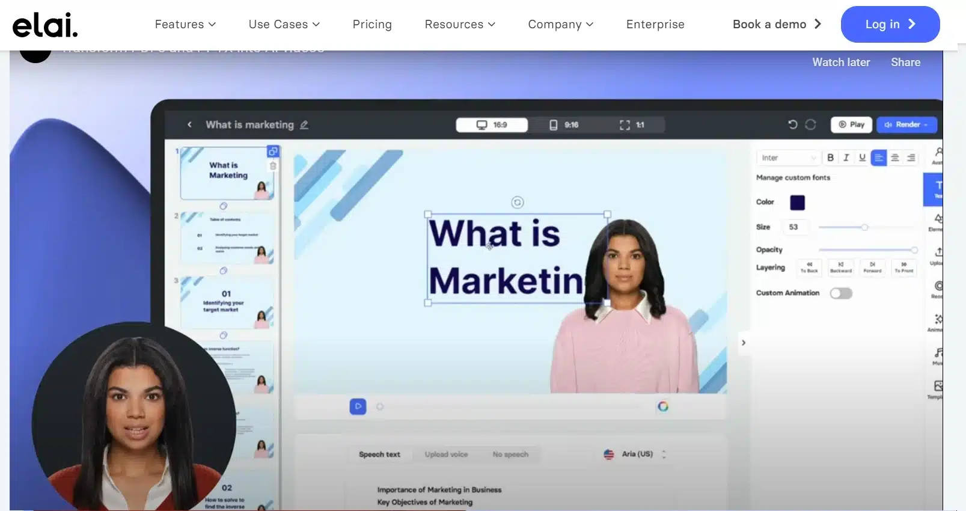The width and height of the screenshot is (966, 511).
Task: Select the center text alignment icon
Action: coord(895,158)
